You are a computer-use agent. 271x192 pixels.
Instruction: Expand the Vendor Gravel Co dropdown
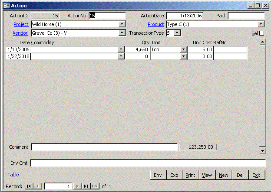point(122,33)
